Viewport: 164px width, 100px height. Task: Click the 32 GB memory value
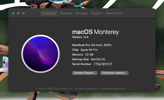click(89, 54)
